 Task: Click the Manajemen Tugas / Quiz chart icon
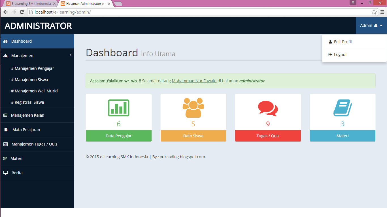coord(5,144)
